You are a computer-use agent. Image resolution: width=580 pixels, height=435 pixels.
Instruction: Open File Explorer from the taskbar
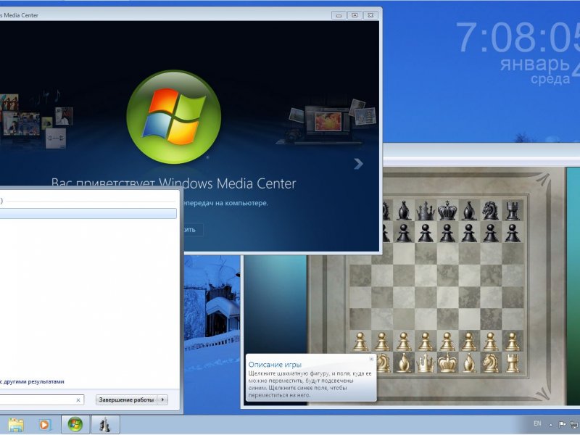click(x=16, y=425)
